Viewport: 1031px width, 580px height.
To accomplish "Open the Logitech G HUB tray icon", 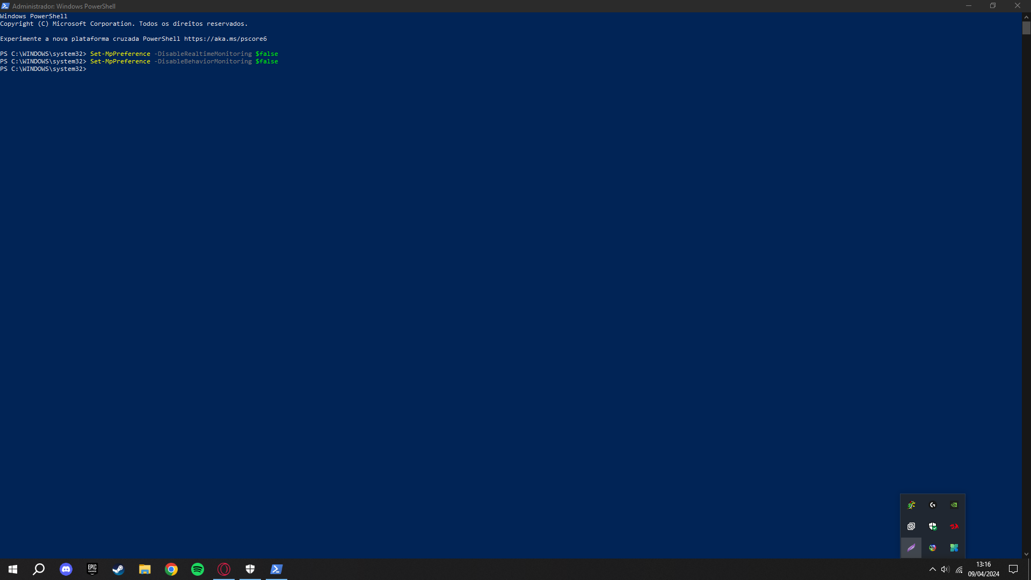I will [x=933, y=505].
